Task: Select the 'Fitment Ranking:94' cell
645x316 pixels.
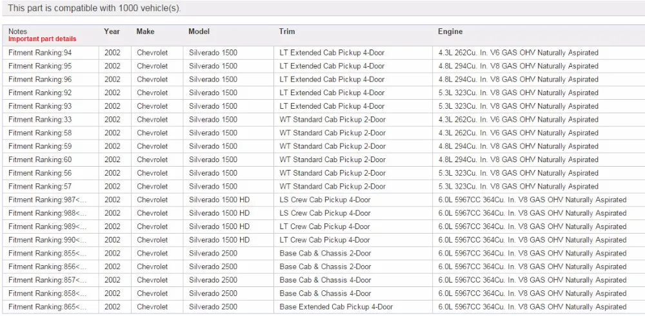Action: tap(50, 53)
